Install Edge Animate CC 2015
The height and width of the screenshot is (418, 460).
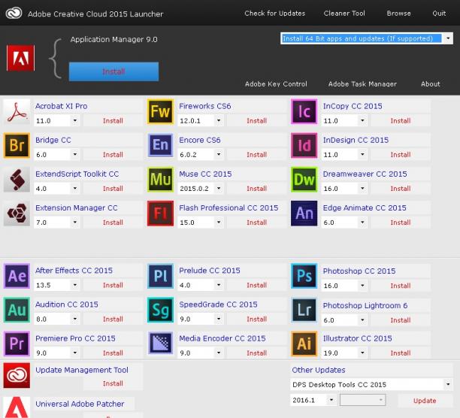[x=401, y=223]
